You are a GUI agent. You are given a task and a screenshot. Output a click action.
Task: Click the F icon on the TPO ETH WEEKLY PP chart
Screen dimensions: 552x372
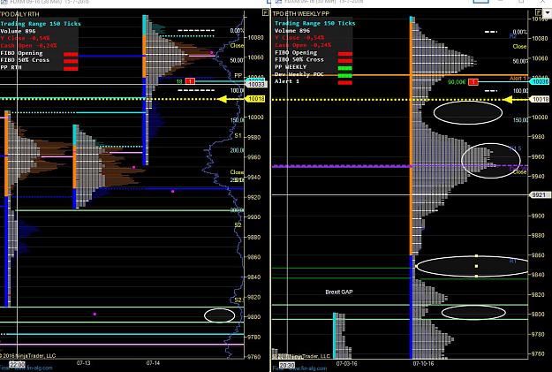pos(538,12)
